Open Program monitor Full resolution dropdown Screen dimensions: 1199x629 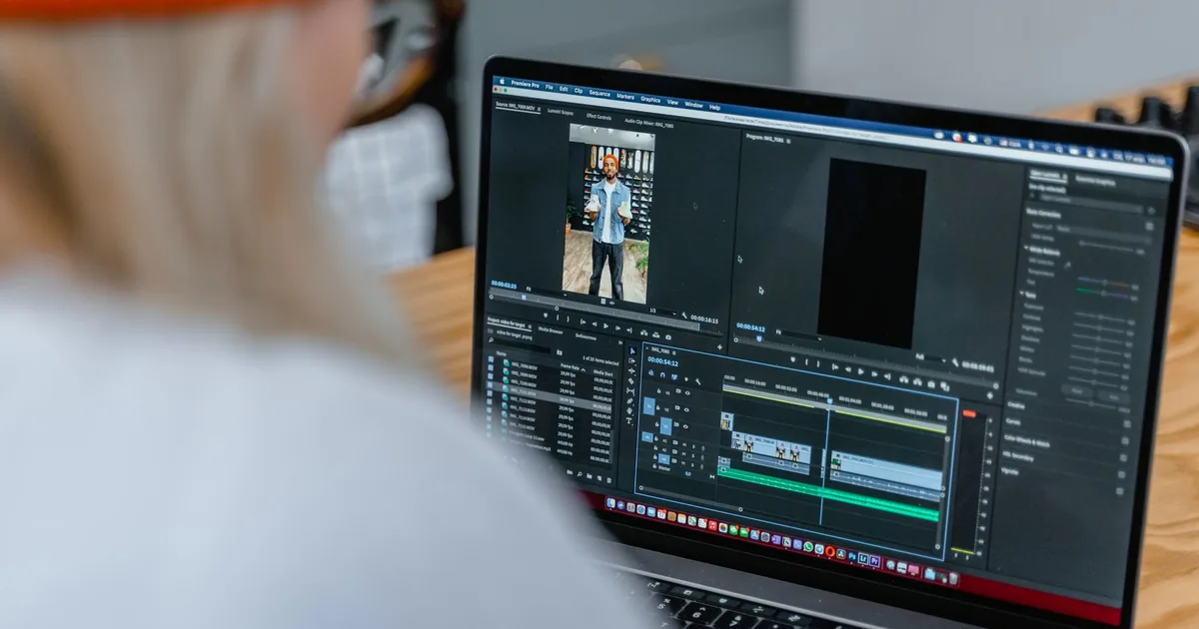930,358
